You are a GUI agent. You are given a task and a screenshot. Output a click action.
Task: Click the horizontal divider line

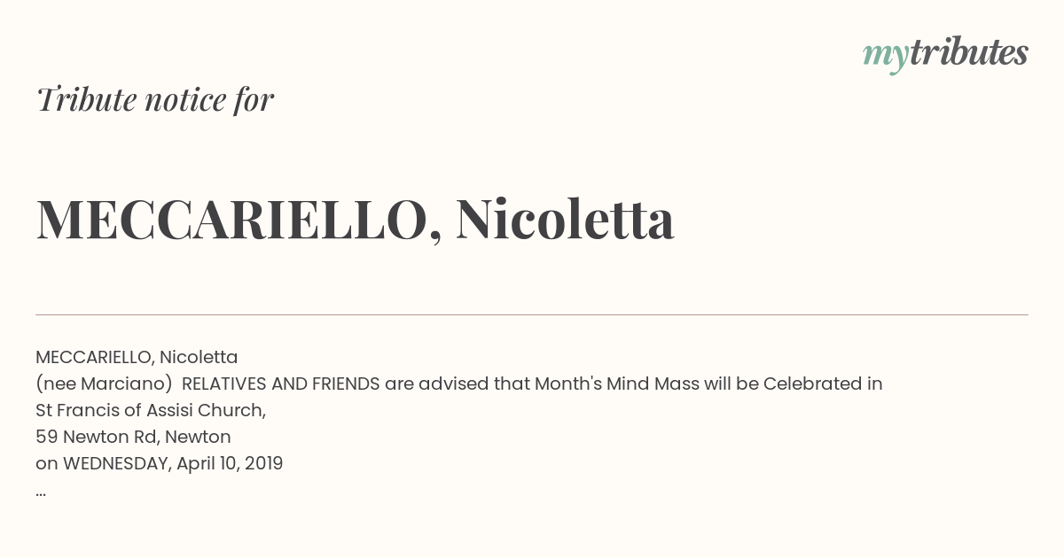point(532,314)
